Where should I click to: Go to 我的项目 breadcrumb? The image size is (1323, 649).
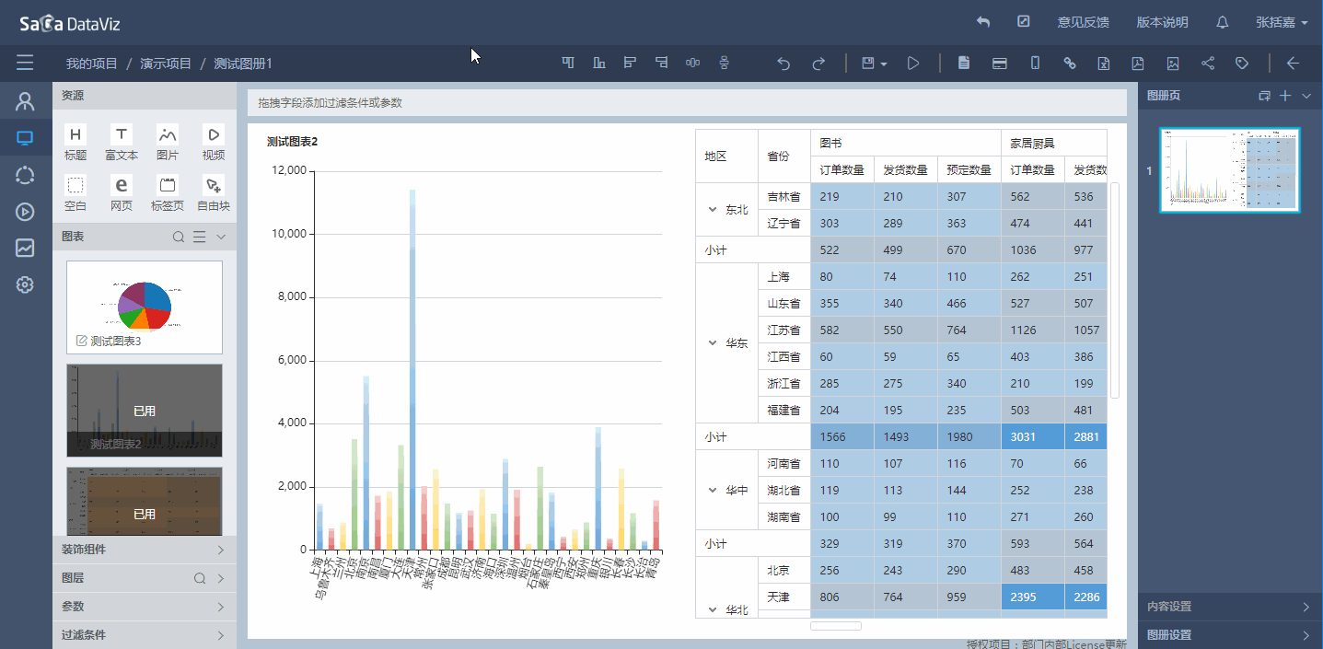[92, 64]
